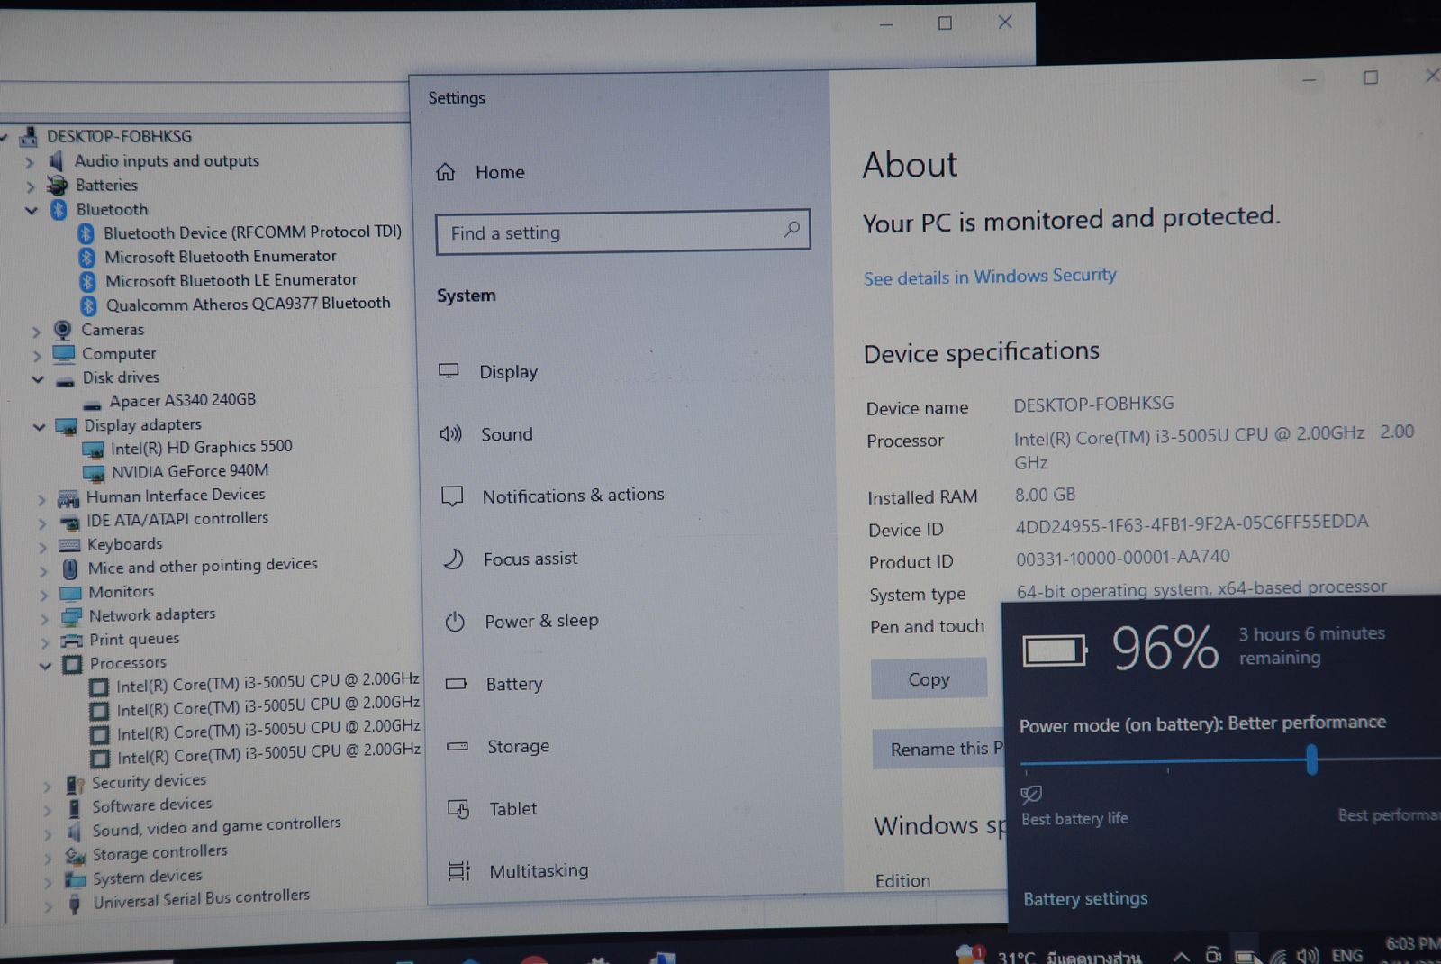Click device name value DESKTOP-FOBHKSG in About
The height and width of the screenshot is (964, 1441).
[x=1093, y=404]
